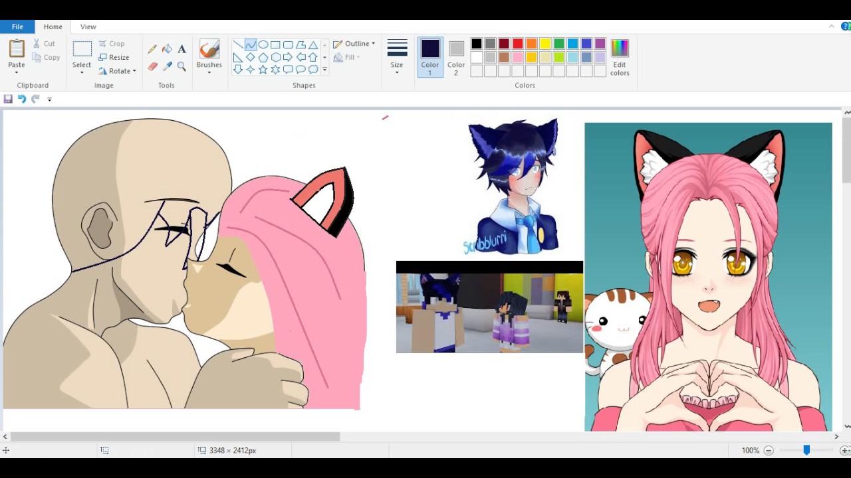Activate the Color 2 background selector
Screen dimensions: 851x478
click(456, 57)
